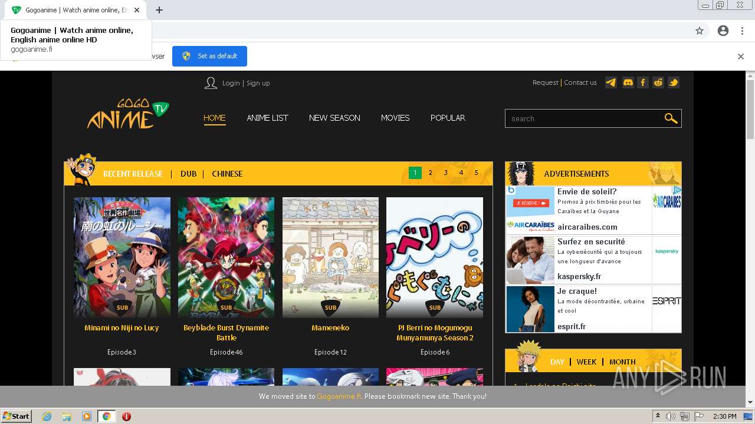Open the kaspersky.fr advertisement
The height and width of the screenshot is (424, 755).
click(593, 260)
